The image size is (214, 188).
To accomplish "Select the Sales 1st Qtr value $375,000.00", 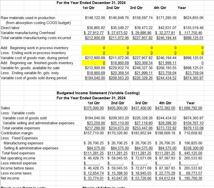I will tap(94, 108).
